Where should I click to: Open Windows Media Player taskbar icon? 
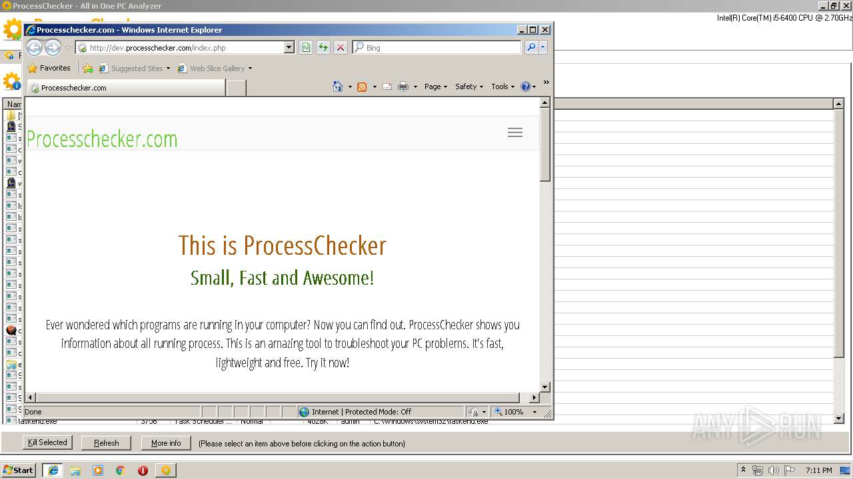tap(98, 470)
